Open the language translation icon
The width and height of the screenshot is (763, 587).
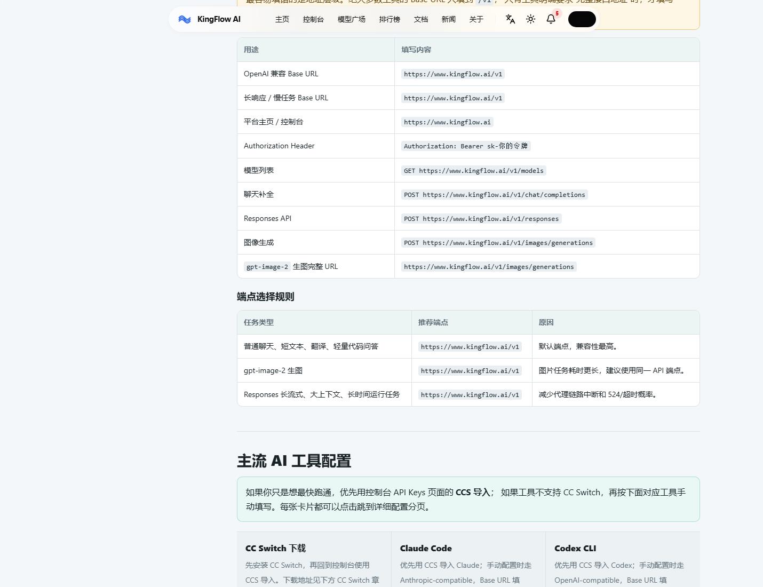(x=511, y=19)
